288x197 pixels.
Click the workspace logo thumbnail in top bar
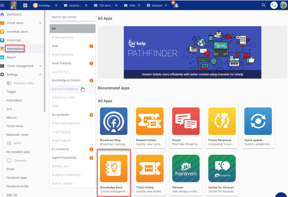coord(13,5)
